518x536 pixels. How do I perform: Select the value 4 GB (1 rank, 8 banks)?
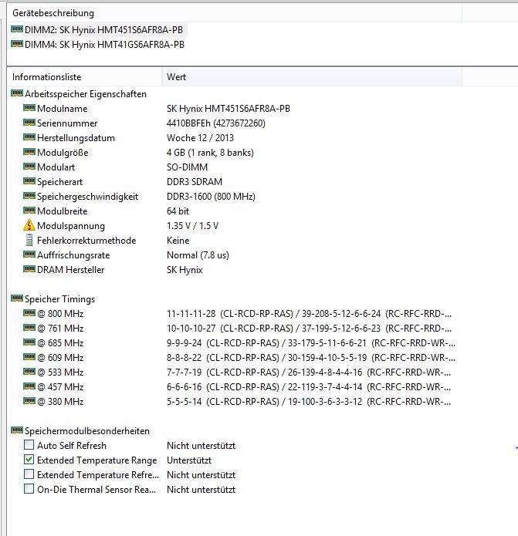click(x=210, y=153)
